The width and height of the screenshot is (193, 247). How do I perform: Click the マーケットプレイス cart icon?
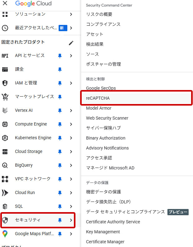coord(5,97)
